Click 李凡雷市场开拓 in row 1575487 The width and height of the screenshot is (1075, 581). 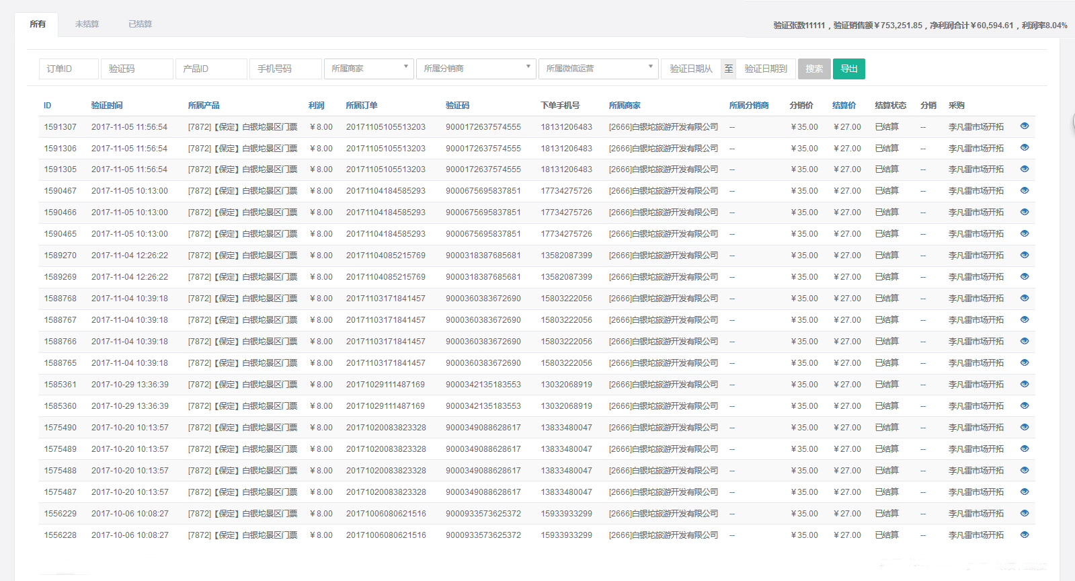(976, 492)
